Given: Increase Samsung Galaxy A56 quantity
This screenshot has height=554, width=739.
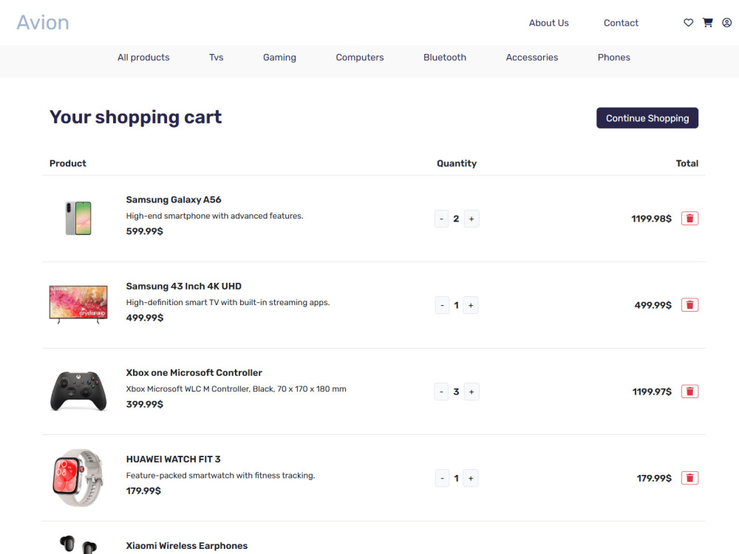Looking at the screenshot, I should (x=471, y=219).
